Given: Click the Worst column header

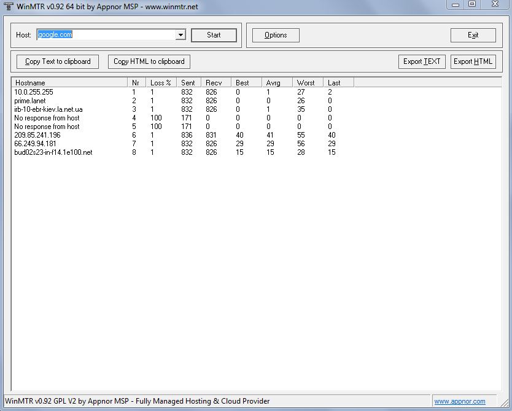Looking at the screenshot, I should (x=307, y=83).
